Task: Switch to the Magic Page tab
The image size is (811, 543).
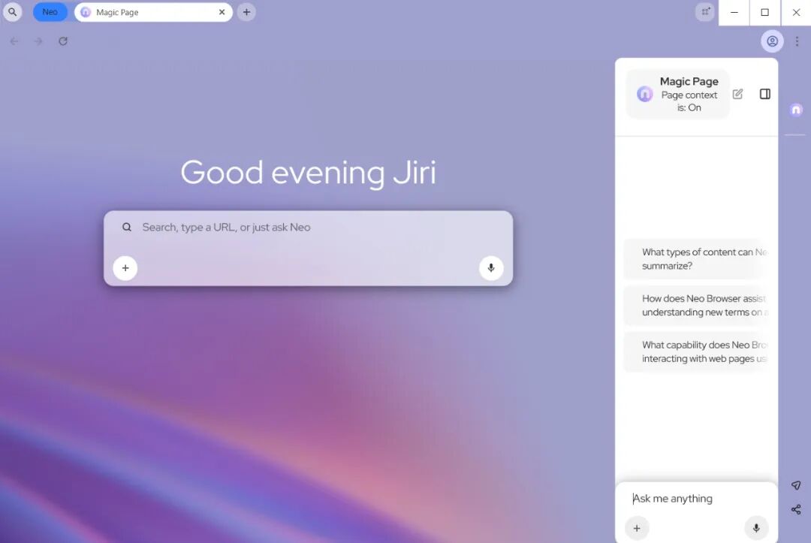Action: click(143, 12)
